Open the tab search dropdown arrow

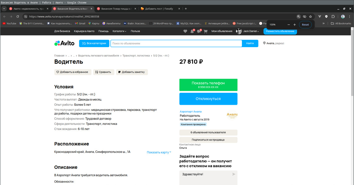tap(4, 9)
